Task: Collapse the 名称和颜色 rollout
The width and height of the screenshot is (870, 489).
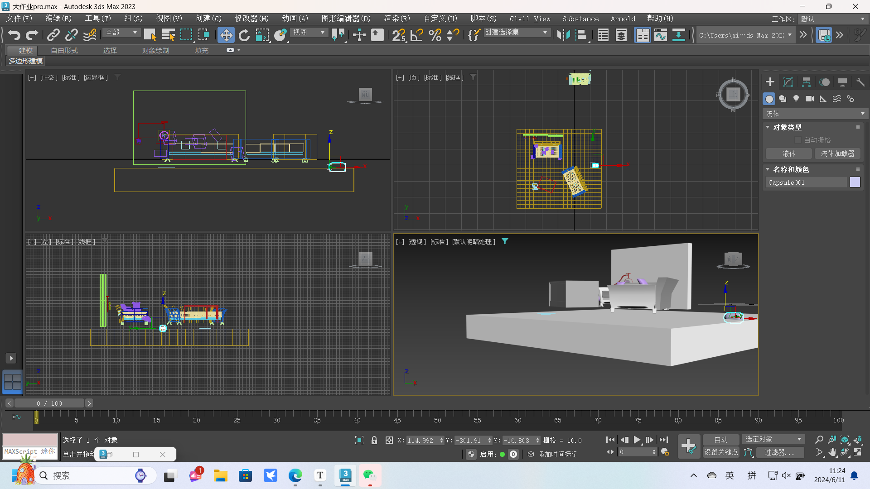Action: pos(791,169)
